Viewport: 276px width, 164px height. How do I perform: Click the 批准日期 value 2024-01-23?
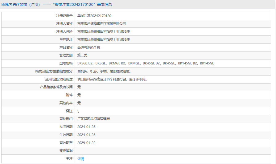(x=86, y=127)
